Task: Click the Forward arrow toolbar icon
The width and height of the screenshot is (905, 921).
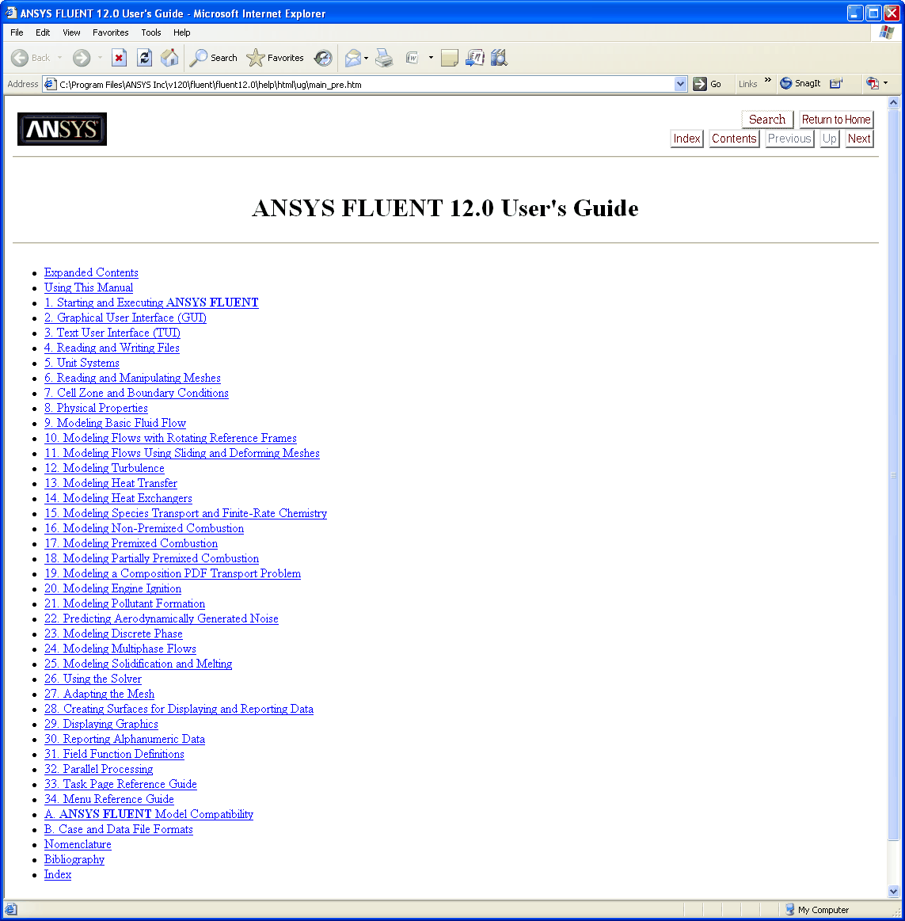Action: [x=82, y=58]
